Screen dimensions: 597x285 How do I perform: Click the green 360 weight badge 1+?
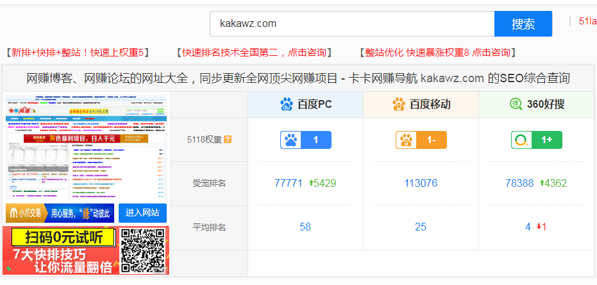(537, 140)
